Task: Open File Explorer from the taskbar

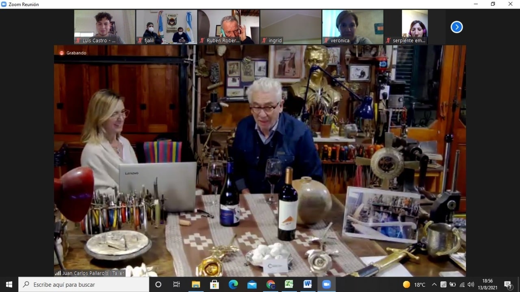Action: click(x=196, y=284)
